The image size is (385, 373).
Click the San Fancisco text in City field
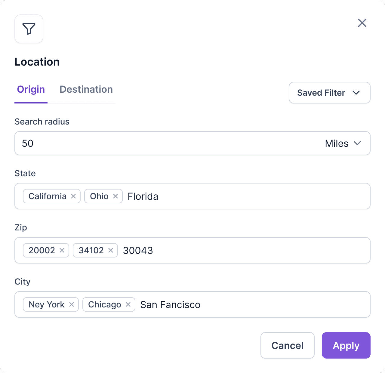[x=170, y=305]
